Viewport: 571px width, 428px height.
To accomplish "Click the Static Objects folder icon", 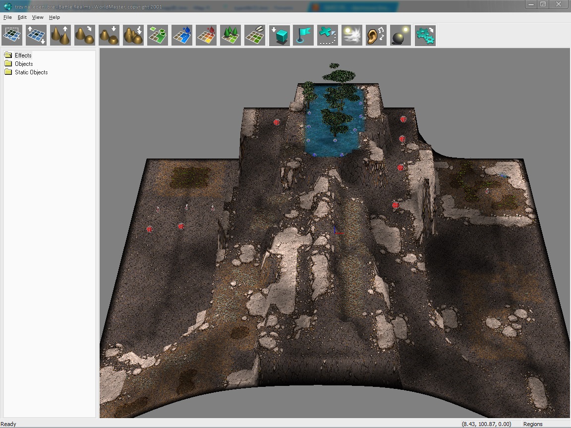I will click(8, 72).
